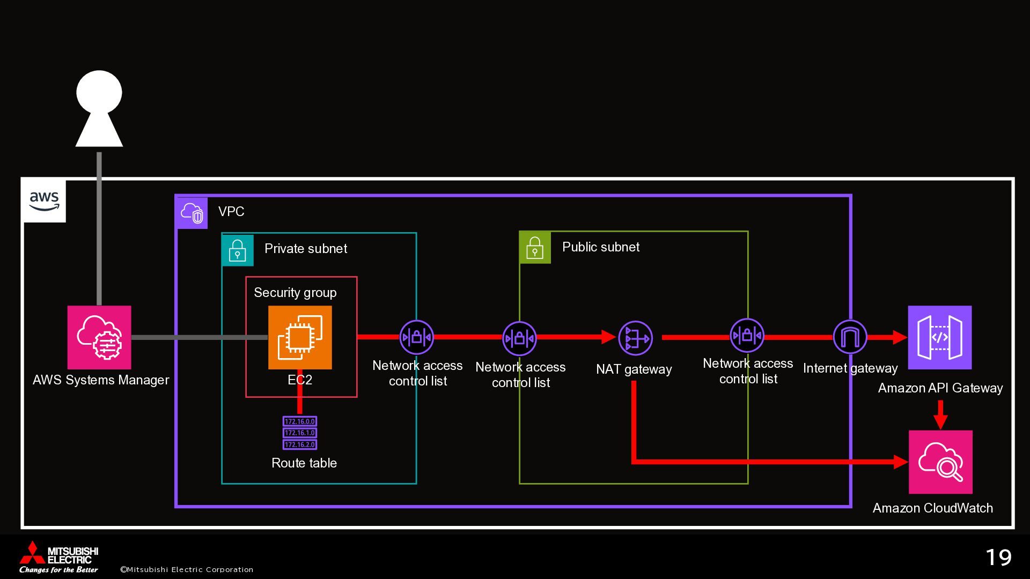The height and width of the screenshot is (579, 1030).
Task: Click the Security group label
Action: pyautogui.click(x=295, y=293)
